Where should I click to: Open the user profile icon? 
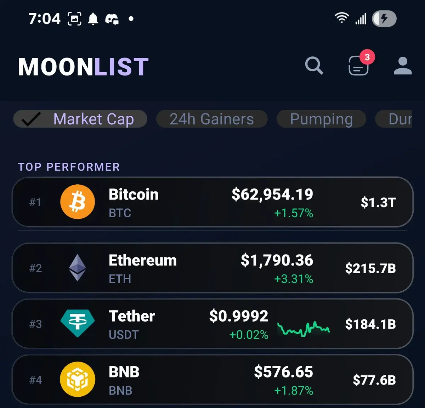(x=403, y=66)
